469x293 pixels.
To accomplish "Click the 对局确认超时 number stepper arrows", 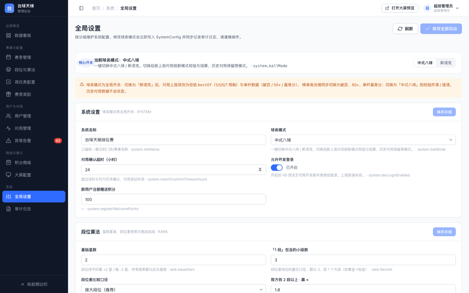I will [x=260, y=169].
